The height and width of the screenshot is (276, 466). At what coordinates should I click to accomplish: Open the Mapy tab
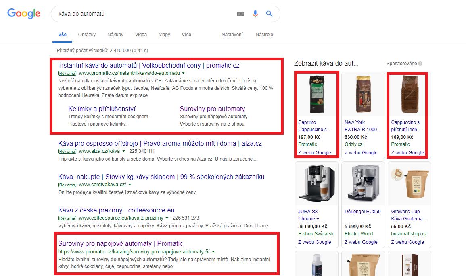(164, 34)
